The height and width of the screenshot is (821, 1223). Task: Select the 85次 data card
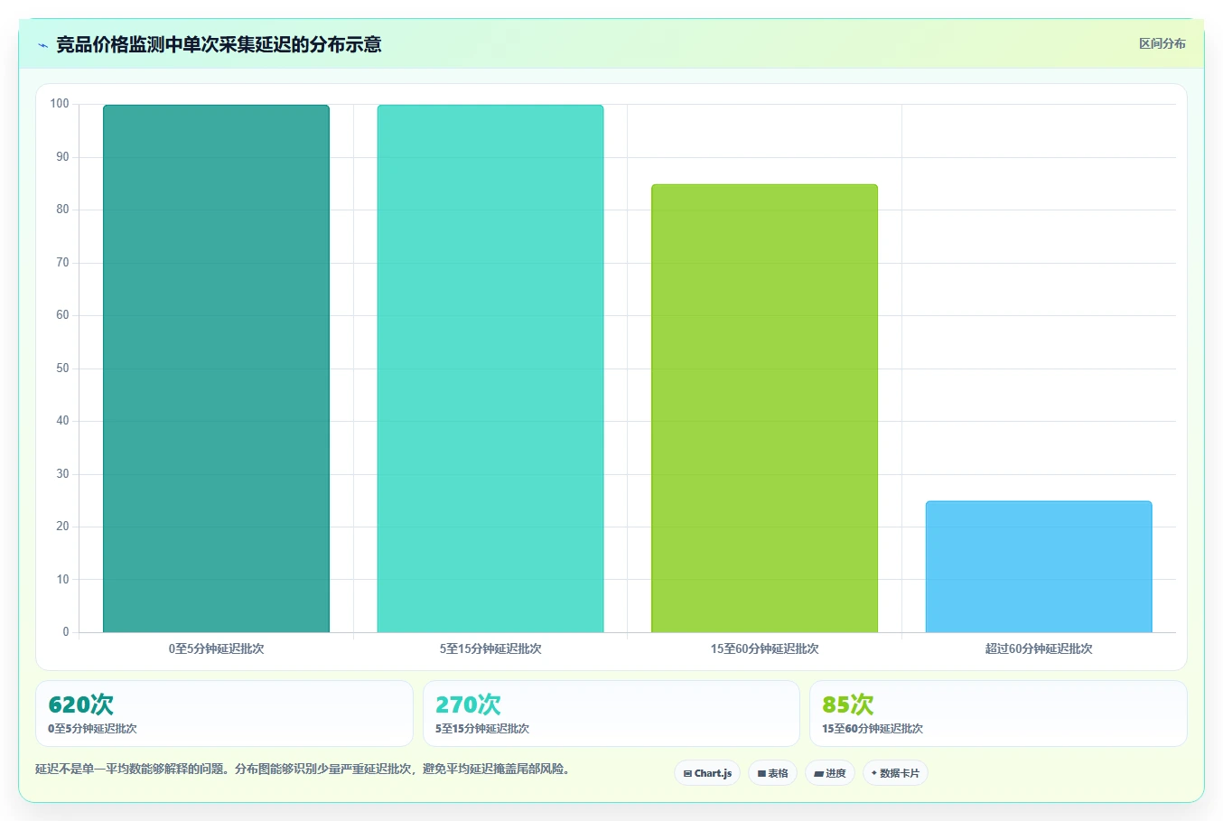(998, 714)
